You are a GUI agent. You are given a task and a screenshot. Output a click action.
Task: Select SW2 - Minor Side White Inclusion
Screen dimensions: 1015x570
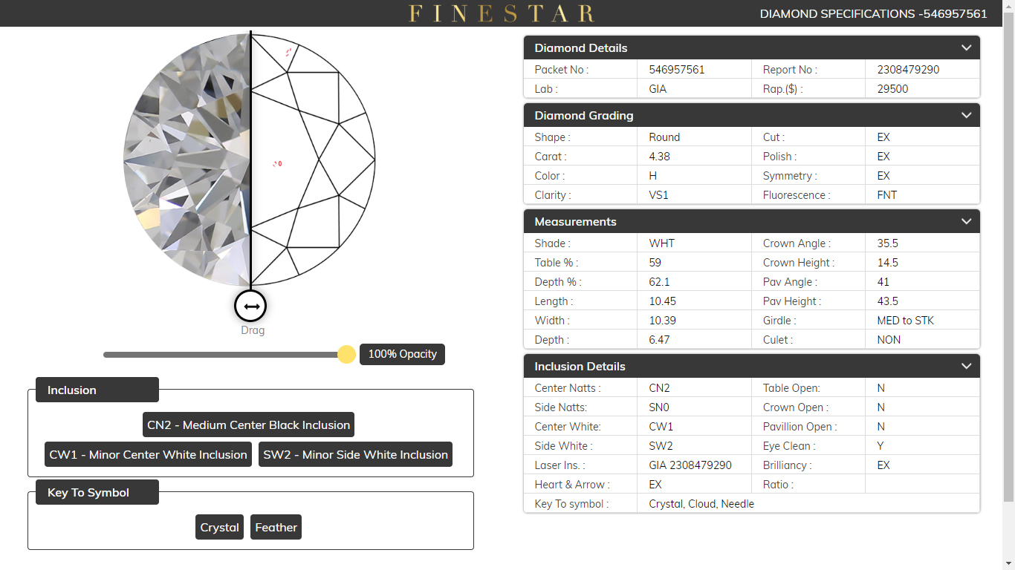pyautogui.click(x=355, y=454)
